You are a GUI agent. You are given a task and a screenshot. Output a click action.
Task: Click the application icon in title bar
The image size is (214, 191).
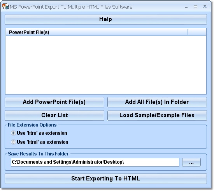(x=5, y=6)
